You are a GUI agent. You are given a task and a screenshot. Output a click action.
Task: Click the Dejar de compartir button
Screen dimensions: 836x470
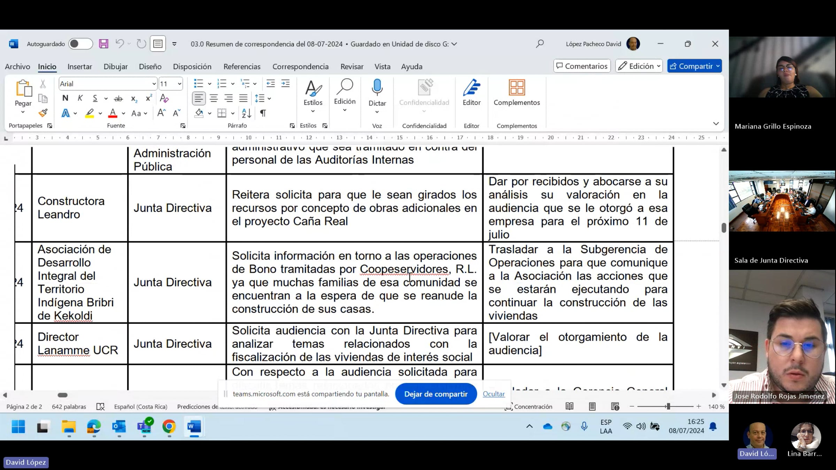pos(436,394)
